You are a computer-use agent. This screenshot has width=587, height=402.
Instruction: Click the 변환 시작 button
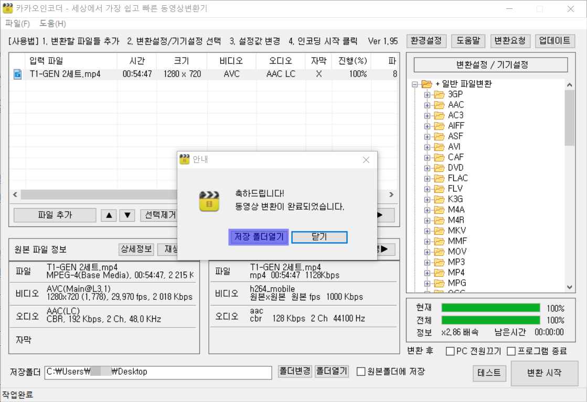(x=545, y=373)
